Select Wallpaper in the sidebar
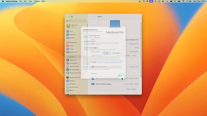The width and height of the screenshot is (207, 116). point(71,84)
